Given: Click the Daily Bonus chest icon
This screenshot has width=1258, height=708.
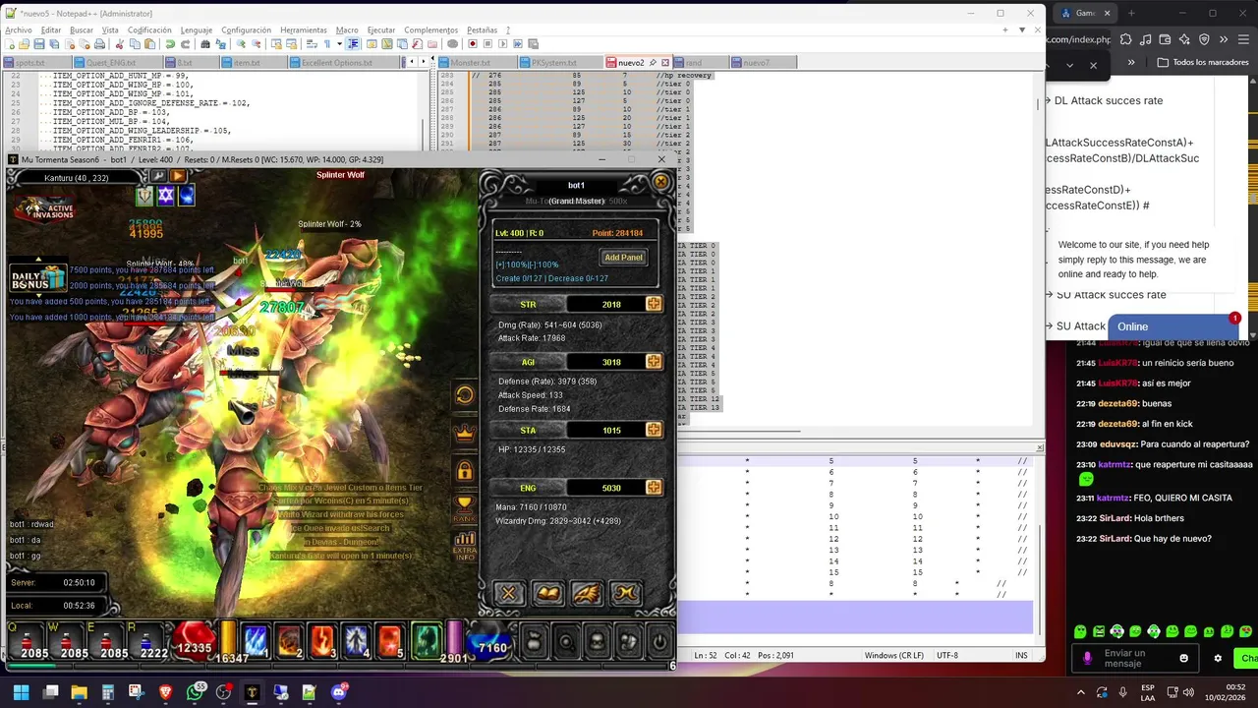Looking at the screenshot, I should click(x=37, y=277).
